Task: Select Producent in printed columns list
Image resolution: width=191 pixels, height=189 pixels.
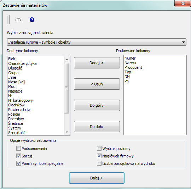Action: pos(133,67)
